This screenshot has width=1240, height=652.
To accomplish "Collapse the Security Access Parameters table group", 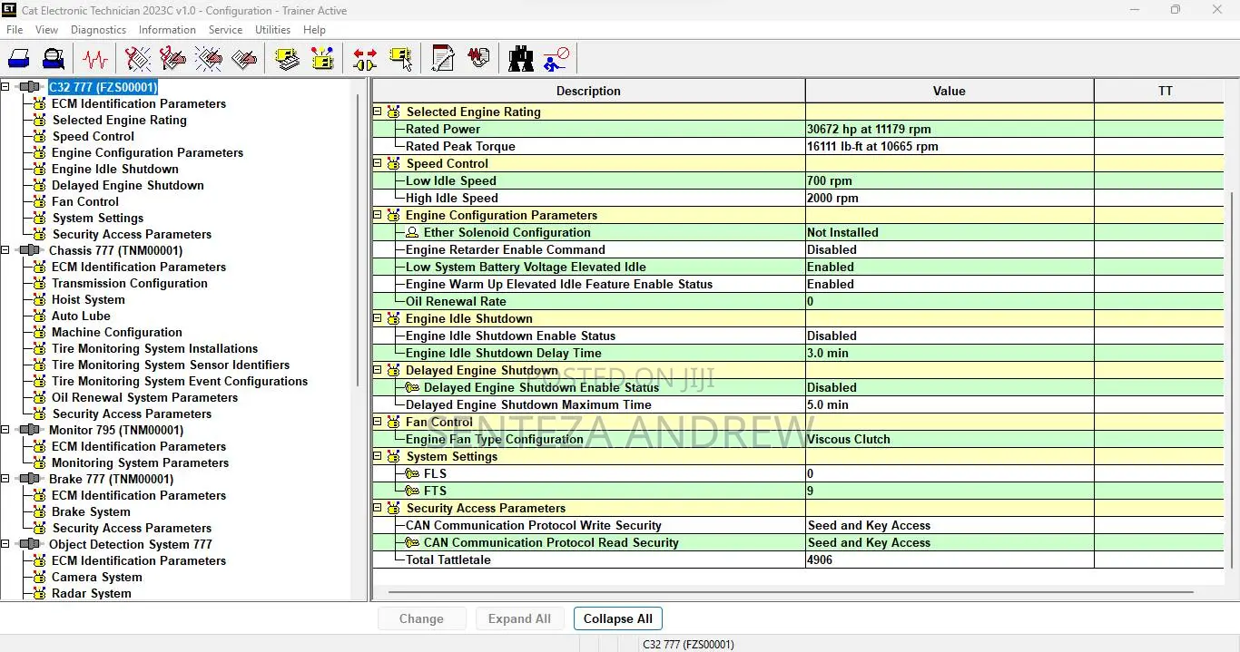I will (x=379, y=508).
